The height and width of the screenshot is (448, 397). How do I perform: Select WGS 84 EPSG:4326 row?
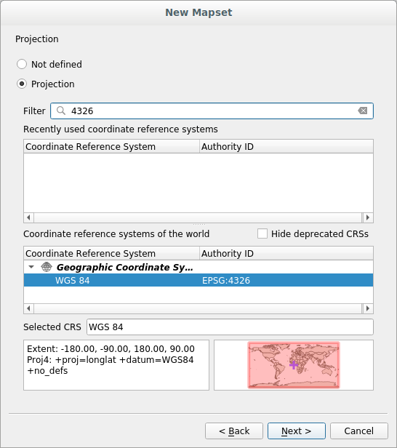[198, 280]
